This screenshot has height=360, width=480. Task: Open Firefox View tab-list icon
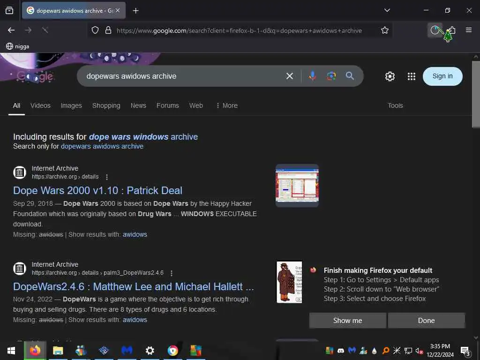click(9, 10)
